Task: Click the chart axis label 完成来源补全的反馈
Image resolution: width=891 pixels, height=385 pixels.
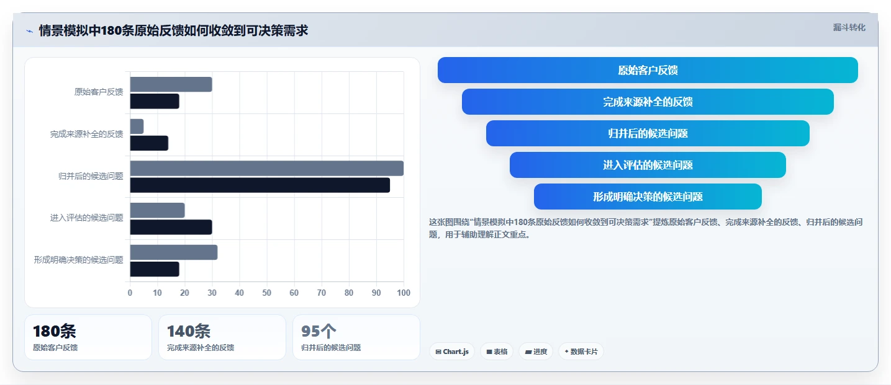Action: 87,134
